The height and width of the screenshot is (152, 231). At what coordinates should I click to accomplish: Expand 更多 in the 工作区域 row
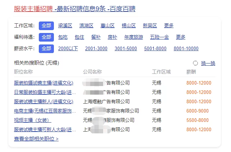point(169,25)
